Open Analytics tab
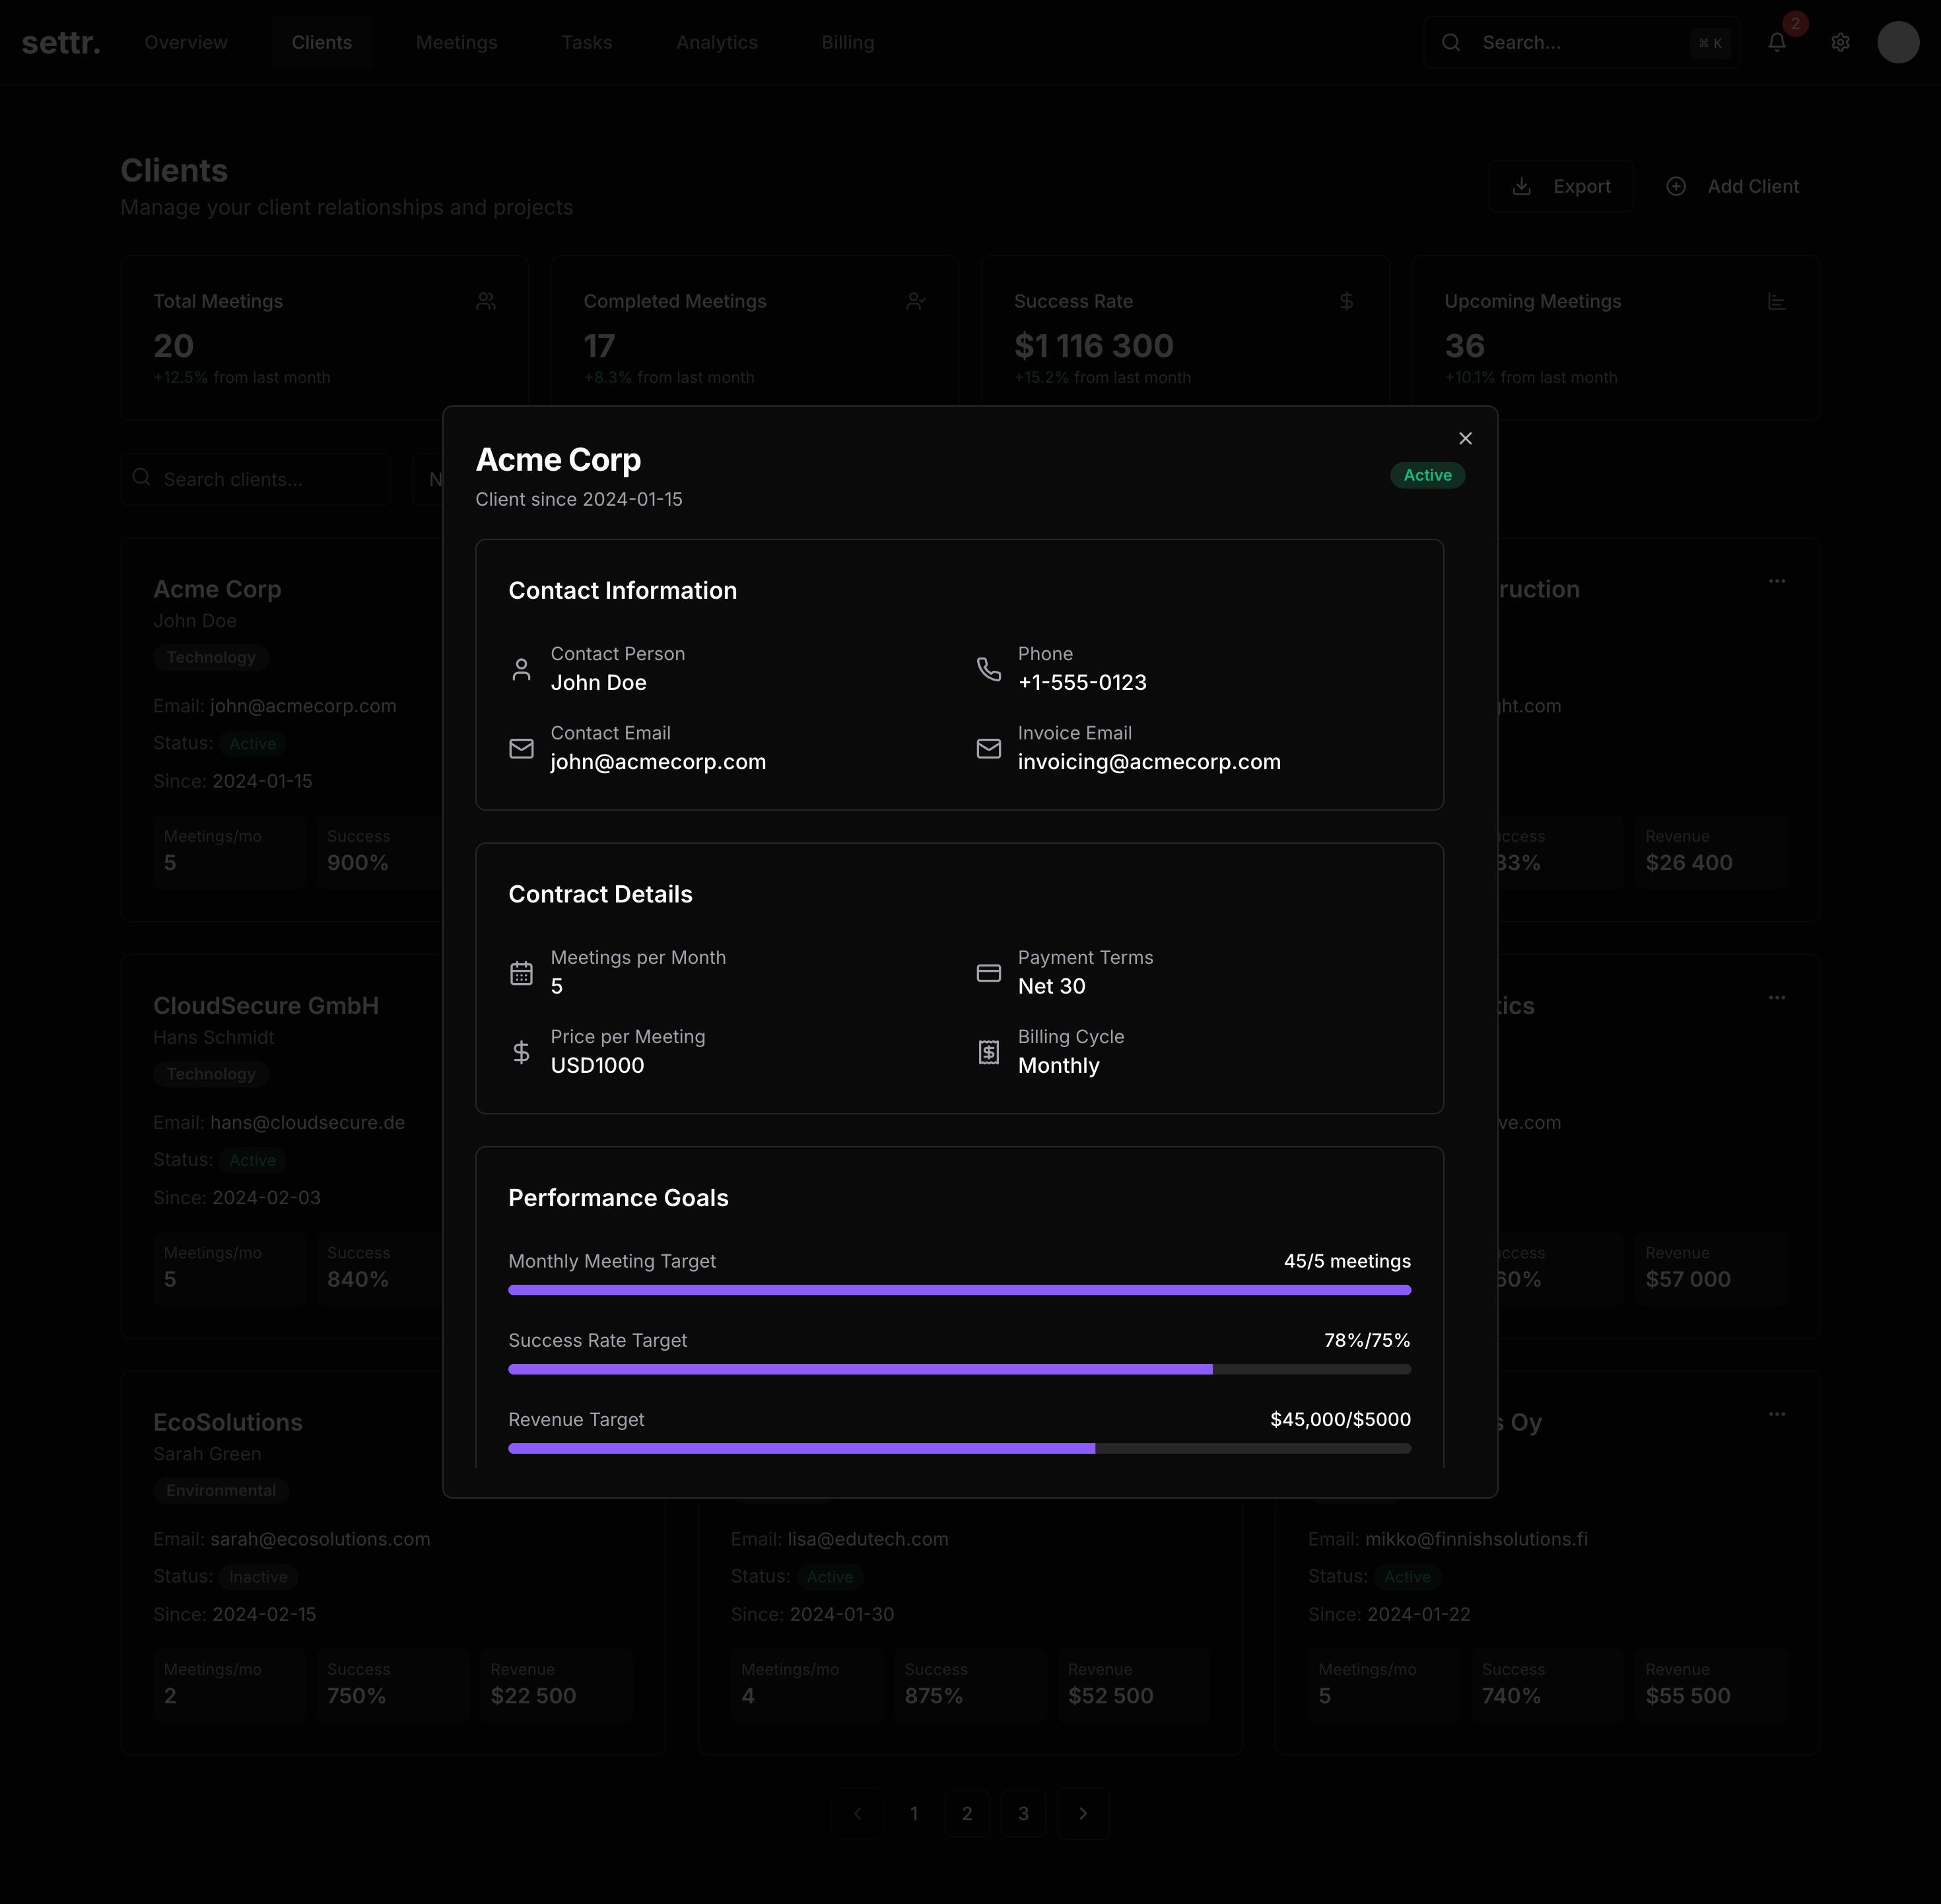Image resolution: width=1941 pixels, height=1904 pixels. (x=717, y=42)
